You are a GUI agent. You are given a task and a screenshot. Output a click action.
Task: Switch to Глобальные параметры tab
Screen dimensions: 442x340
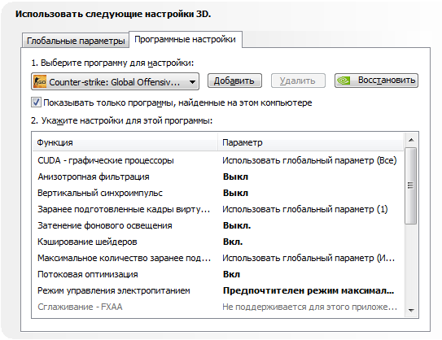76,41
